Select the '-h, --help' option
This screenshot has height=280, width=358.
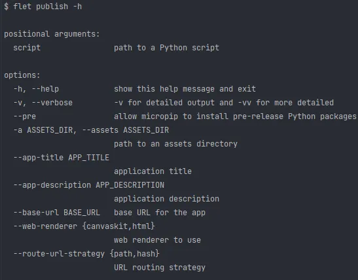pyautogui.click(x=36, y=89)
